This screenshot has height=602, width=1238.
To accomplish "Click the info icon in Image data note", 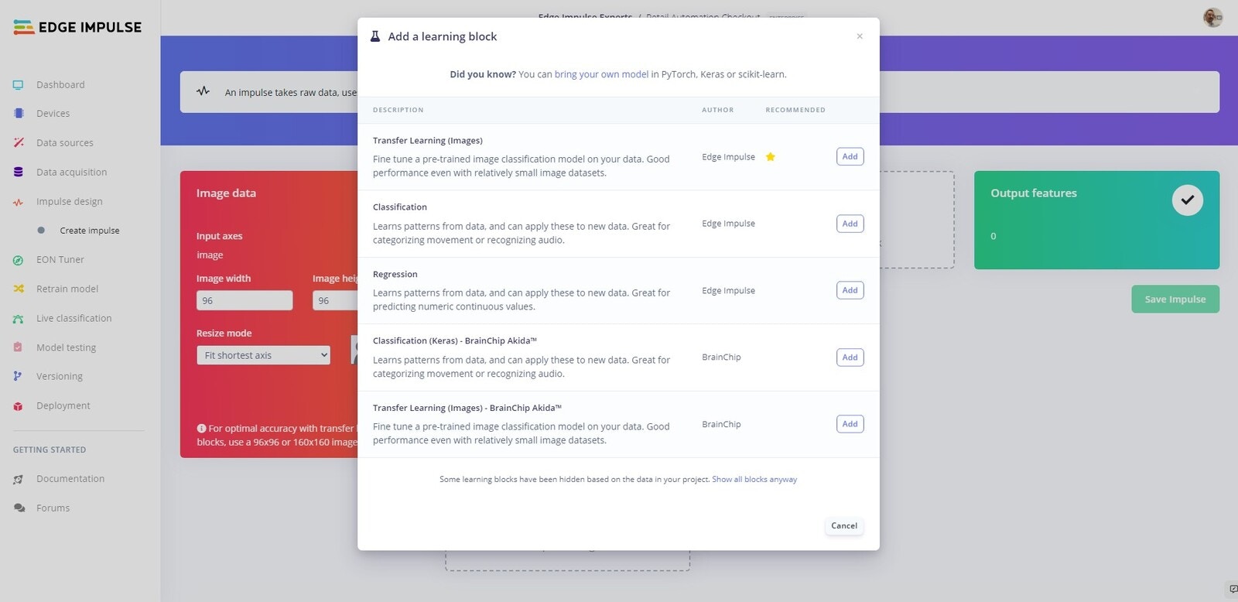I will coord(201,428).
